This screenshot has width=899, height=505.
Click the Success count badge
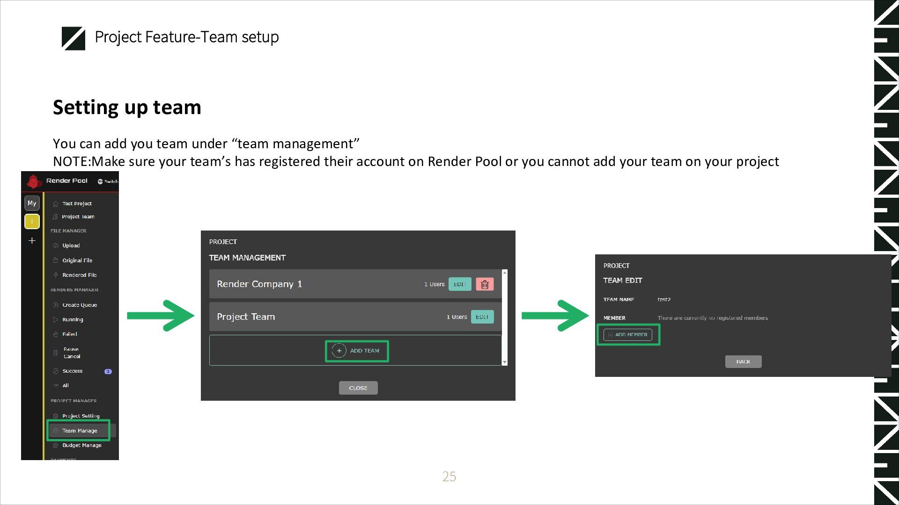(x=108, y=371)
